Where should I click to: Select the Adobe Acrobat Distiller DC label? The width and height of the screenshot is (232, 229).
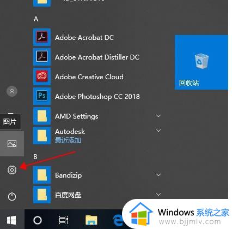[x=97, y=57]
